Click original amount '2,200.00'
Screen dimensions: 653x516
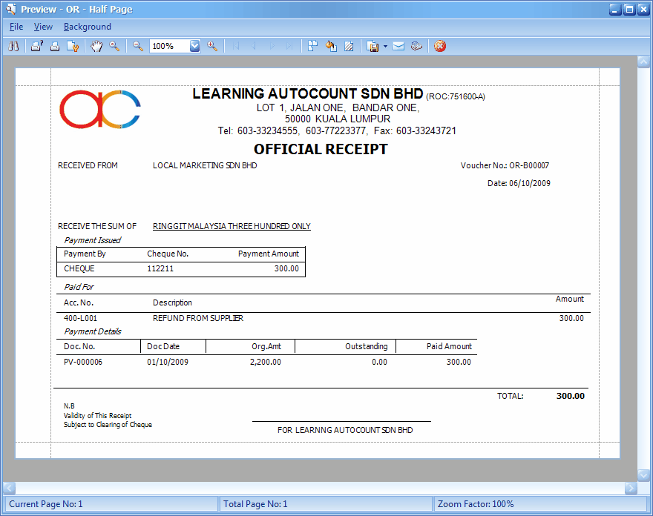[266, 362]
